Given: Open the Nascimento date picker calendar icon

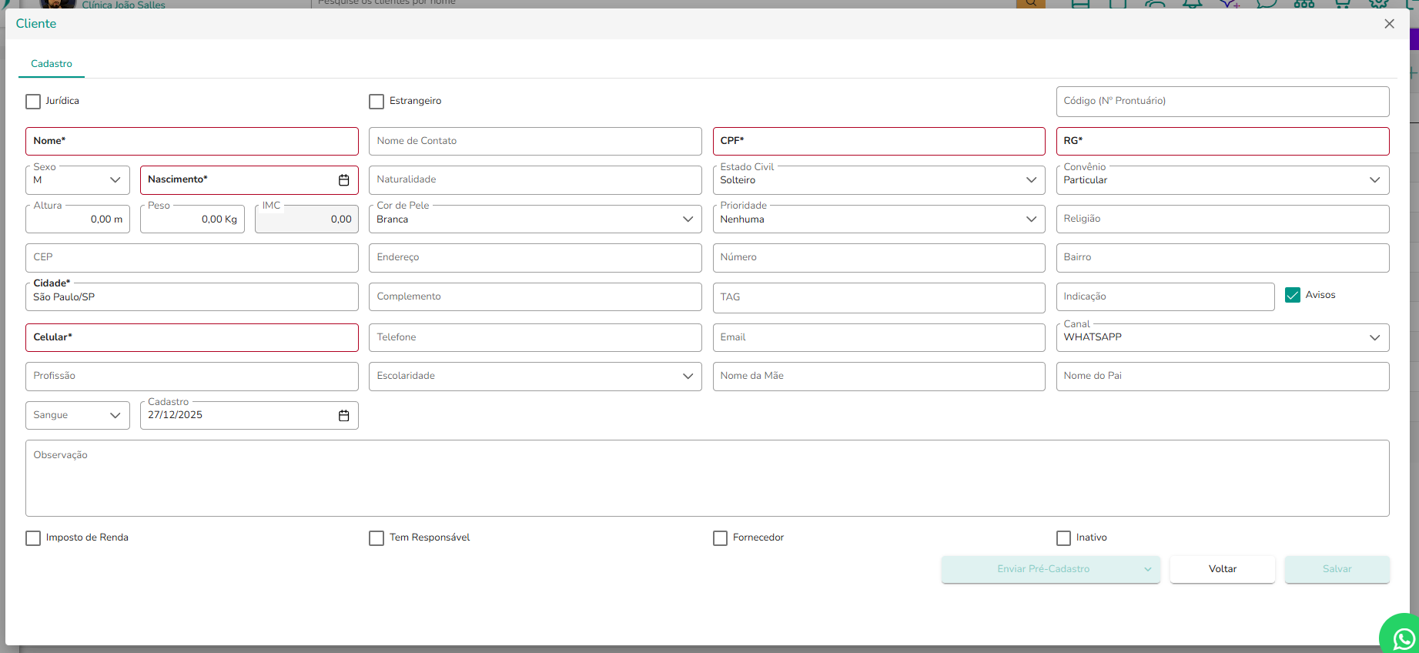Looking at the screenshot, I should click(343, 180).
